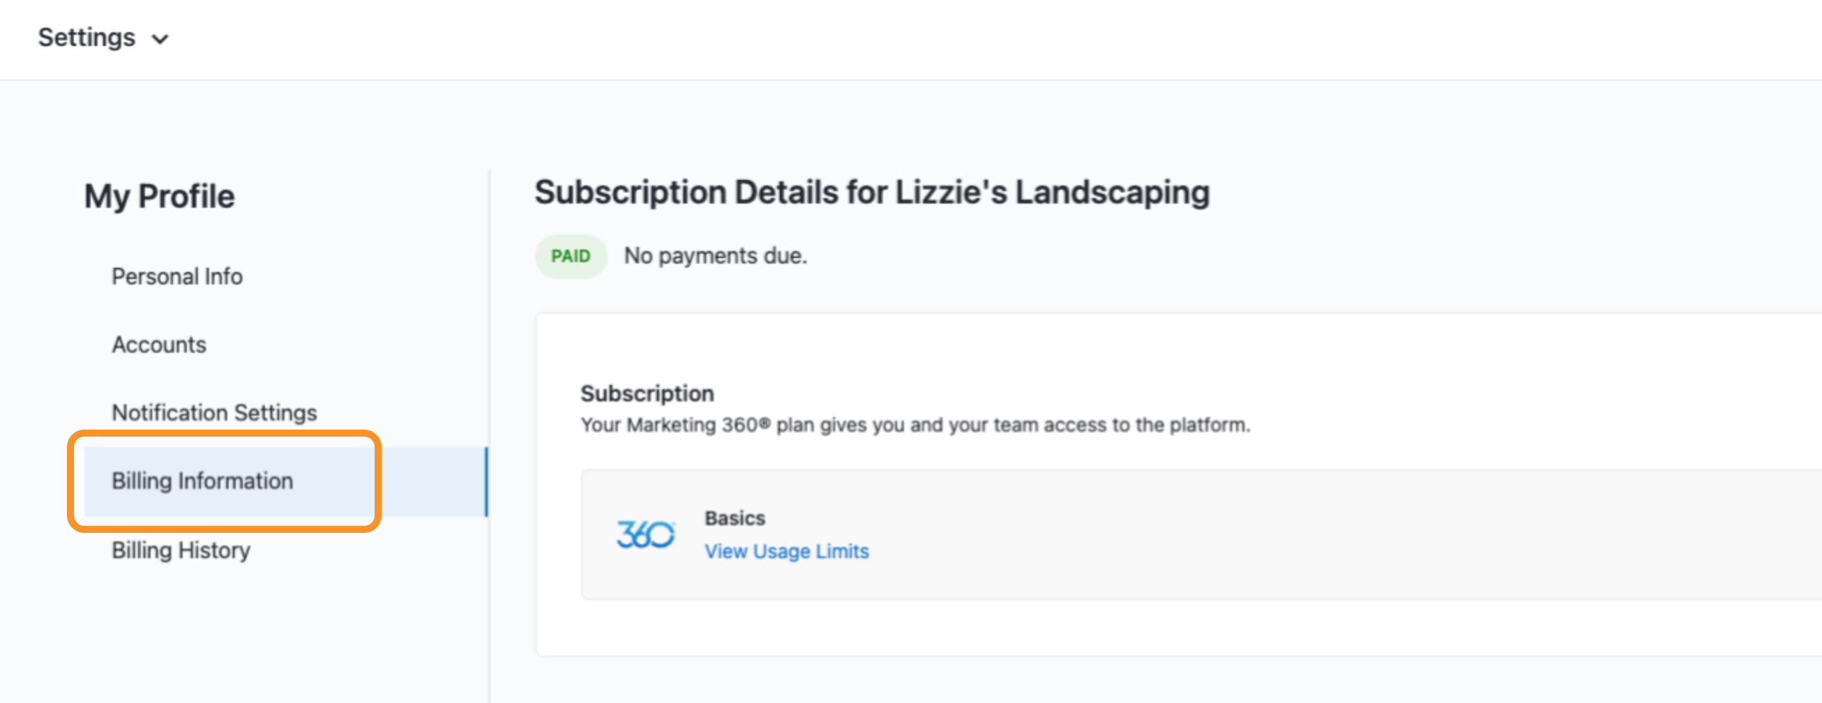
Task: Open Personal Info section
Action: (176, 277)
